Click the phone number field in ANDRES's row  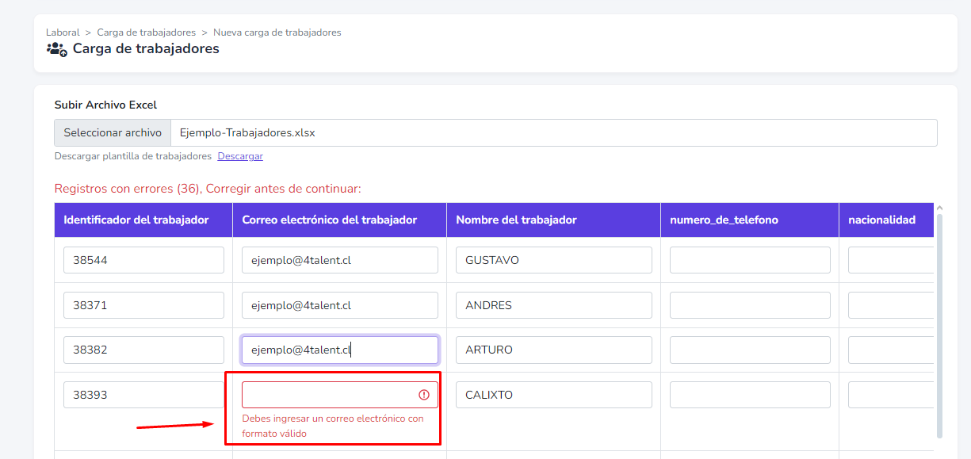[x=750, y=305]
